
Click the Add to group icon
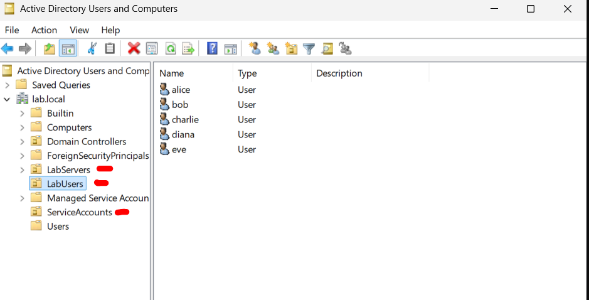coord(345,48)
